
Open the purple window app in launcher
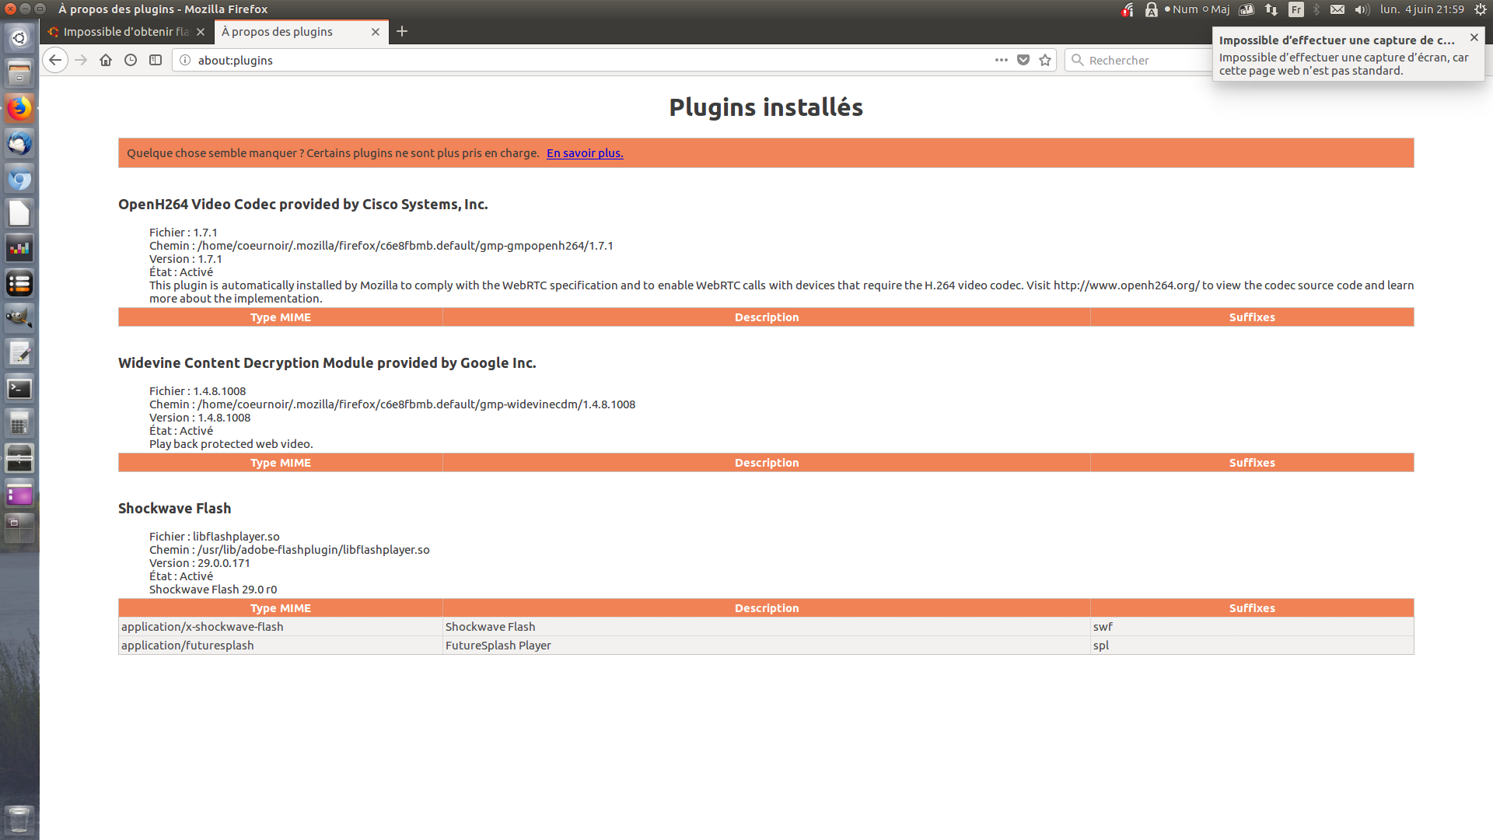coord(19,494)
